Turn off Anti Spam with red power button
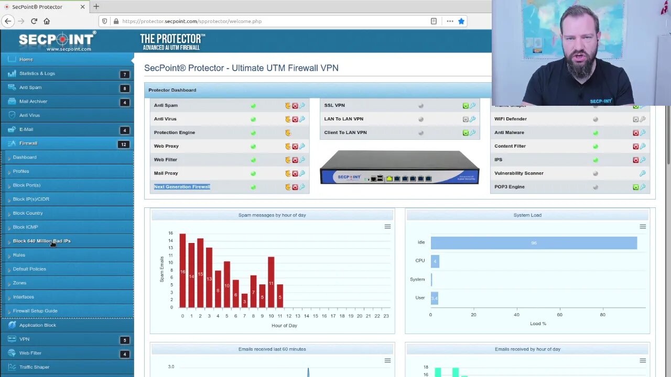 tap(295, 105)
